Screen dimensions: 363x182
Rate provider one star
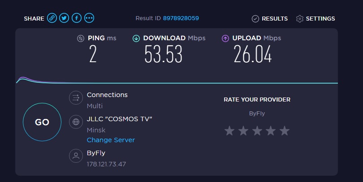pyautogui.click(x=229, y=131)
